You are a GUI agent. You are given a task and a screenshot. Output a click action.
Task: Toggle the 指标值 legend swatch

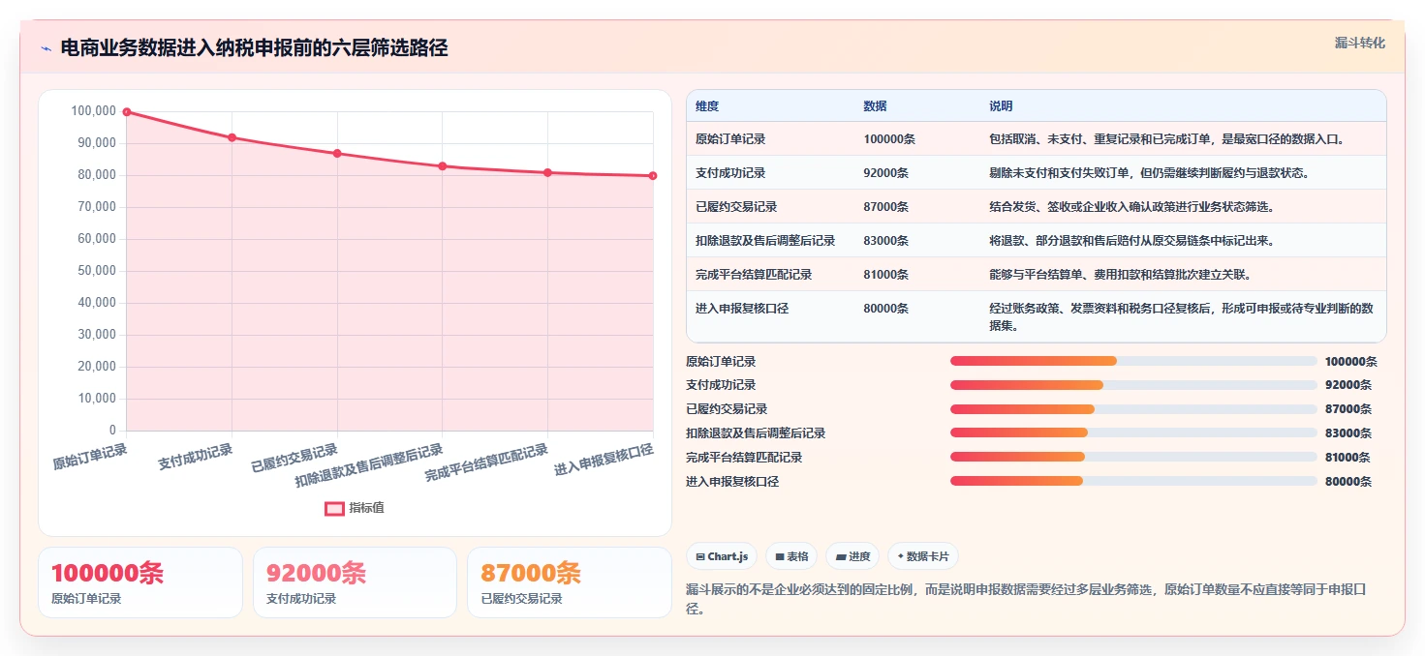pos(334,508)
